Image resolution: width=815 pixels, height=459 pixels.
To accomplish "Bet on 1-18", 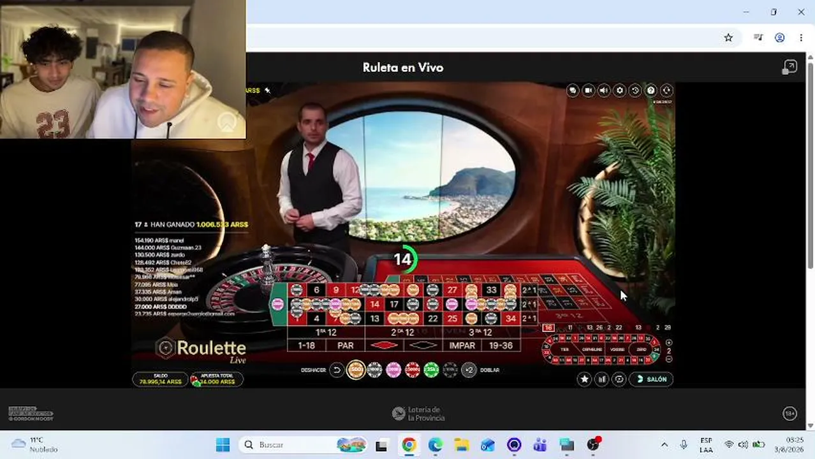I will click(307, 346).
